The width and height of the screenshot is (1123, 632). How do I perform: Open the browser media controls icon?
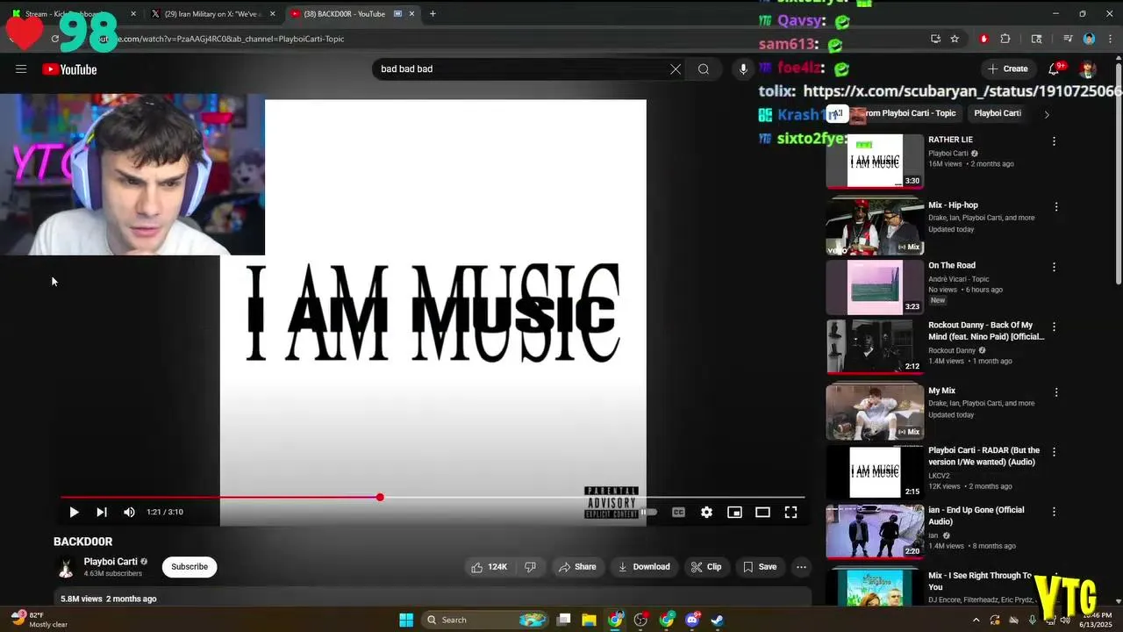click(1068, 39)
